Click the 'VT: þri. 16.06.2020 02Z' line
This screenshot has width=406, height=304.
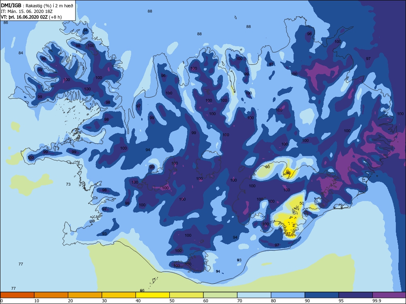(24, 17)
